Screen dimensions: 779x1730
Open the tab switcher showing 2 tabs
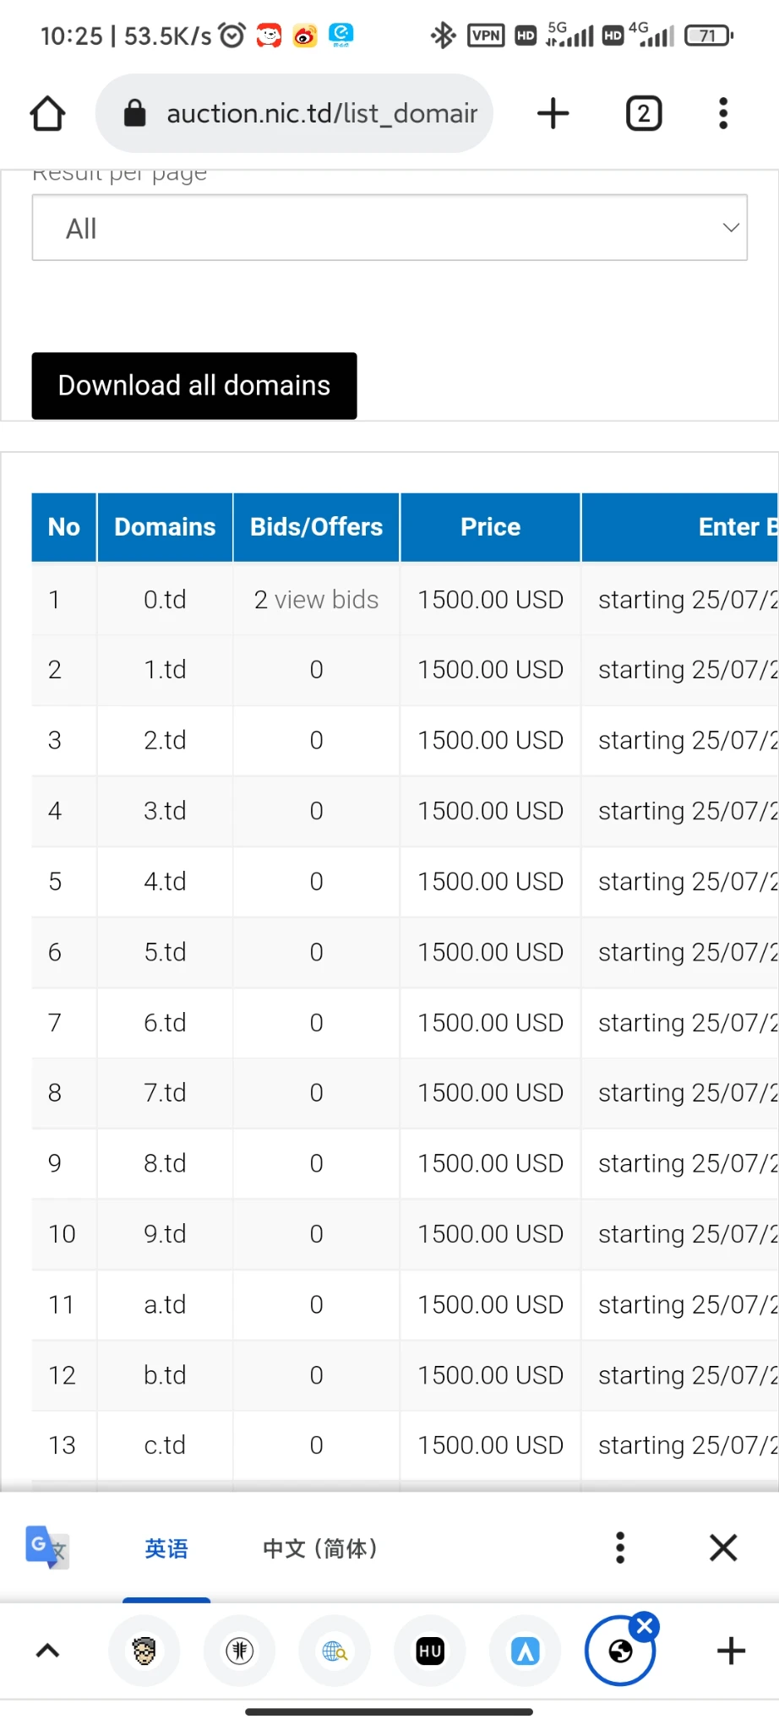coord(643,113)
